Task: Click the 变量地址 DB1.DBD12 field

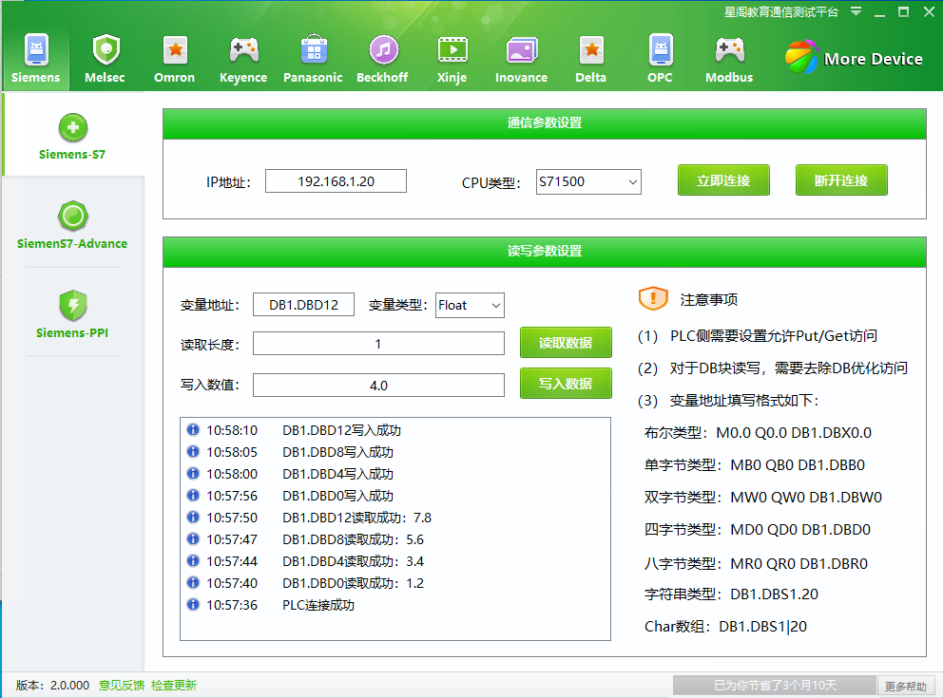Action: click(303, 305)
